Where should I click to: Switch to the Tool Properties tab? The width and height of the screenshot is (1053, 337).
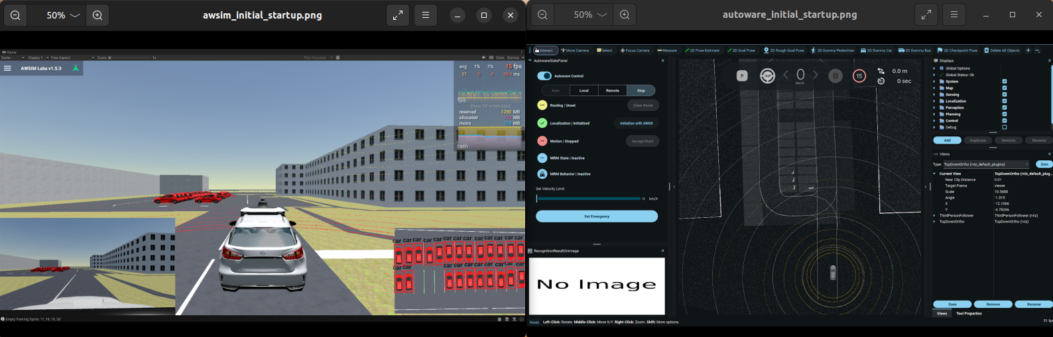(969, 314)
